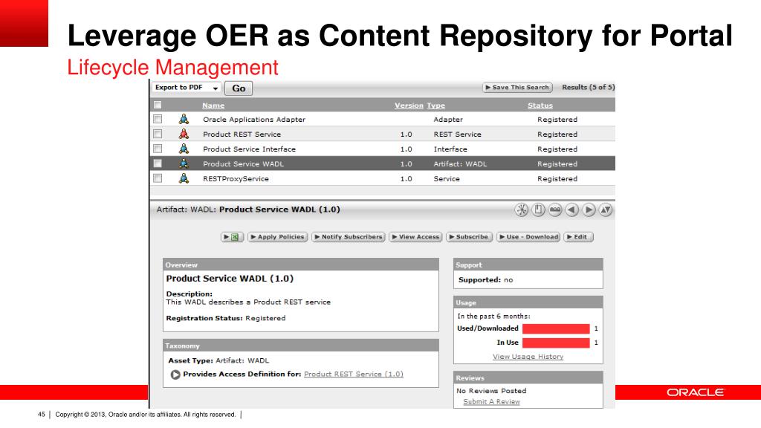
Task: Sort by the Name column header
Action: pyautogui.click(x=213, y=106)
